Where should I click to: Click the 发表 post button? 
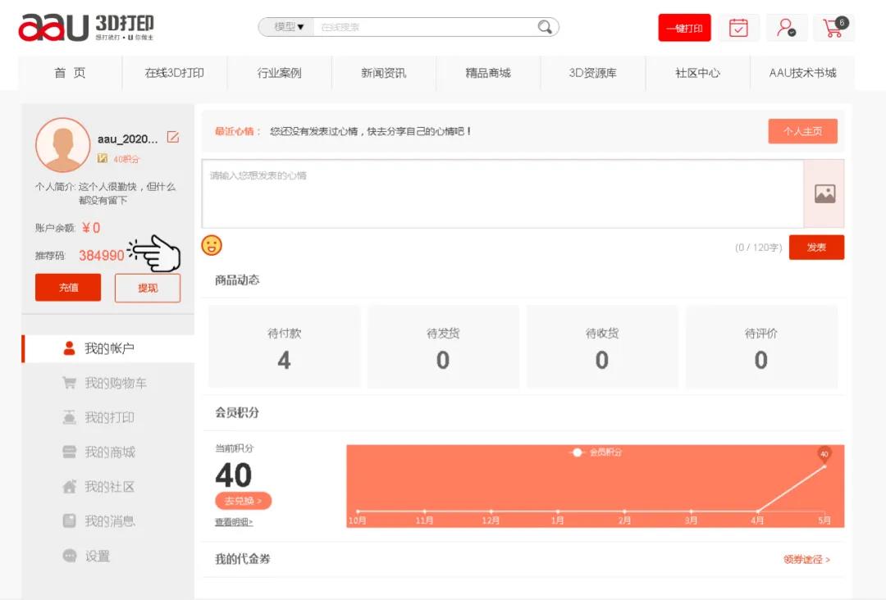pyautogui.click(x=816, y=248)
